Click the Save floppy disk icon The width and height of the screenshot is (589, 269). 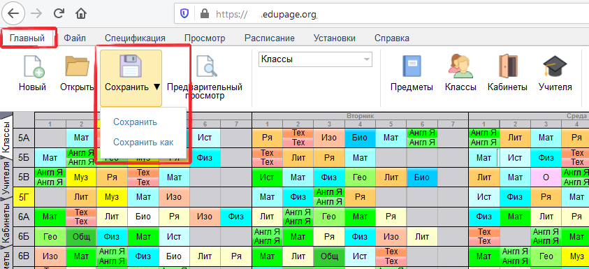(130, 67)
